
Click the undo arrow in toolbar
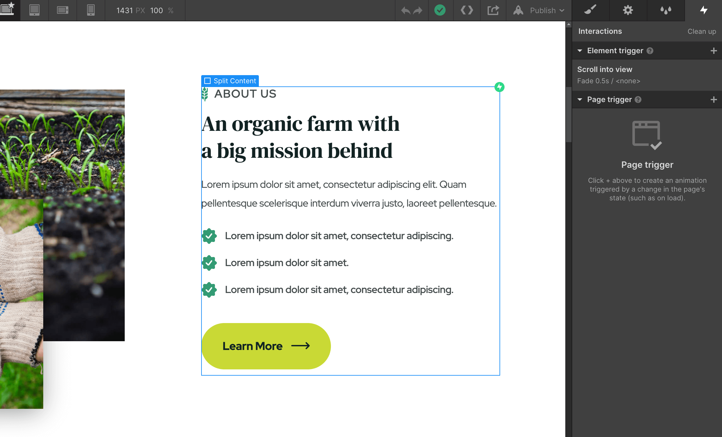click(405, 11)
